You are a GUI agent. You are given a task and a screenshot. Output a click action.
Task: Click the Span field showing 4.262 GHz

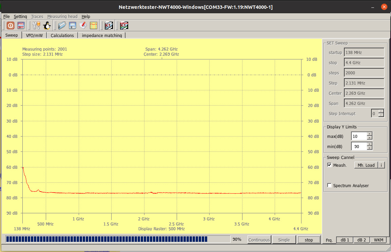click(364, 103)
